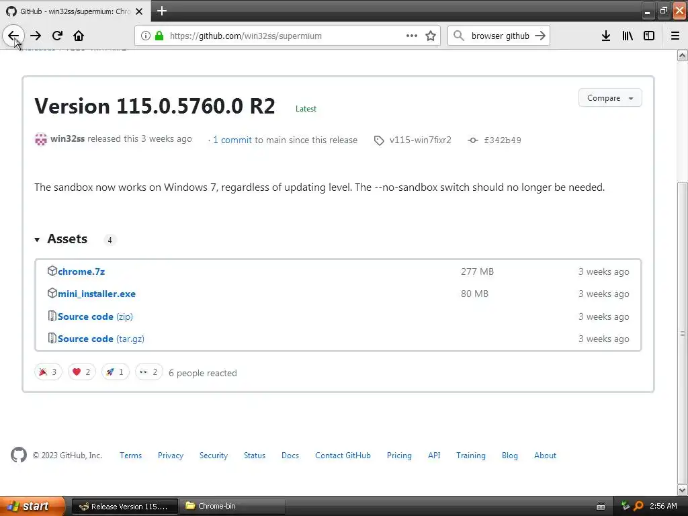This screenshot has height=516, width=688.
Task: Open the Training footer link
Action: (x=471, y=456)
